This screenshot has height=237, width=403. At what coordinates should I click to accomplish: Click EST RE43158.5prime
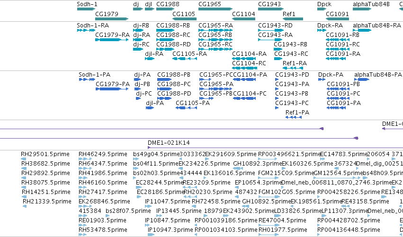[x=365, y=202]
